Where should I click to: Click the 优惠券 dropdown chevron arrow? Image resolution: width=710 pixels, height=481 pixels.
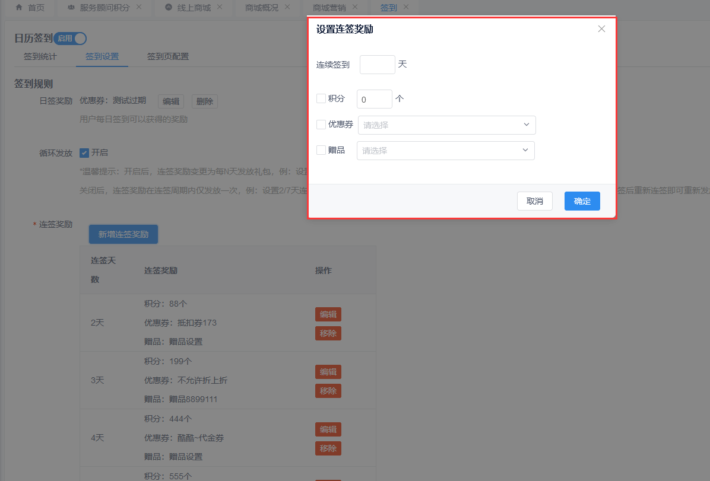pyautogui.click(x=526, y=125)
